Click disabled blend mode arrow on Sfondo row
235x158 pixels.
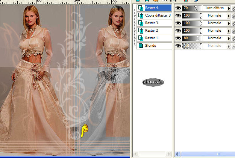tap(229, 46)
